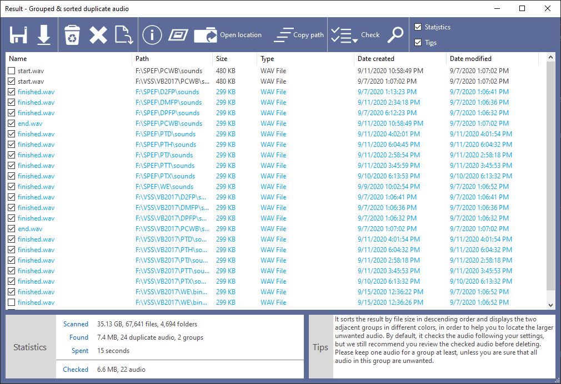This screenshot has width=561, height=384.
Task: Uncheck finished.wav in F:\SPEF\D2FP\sounds
Action: [10, 91]
